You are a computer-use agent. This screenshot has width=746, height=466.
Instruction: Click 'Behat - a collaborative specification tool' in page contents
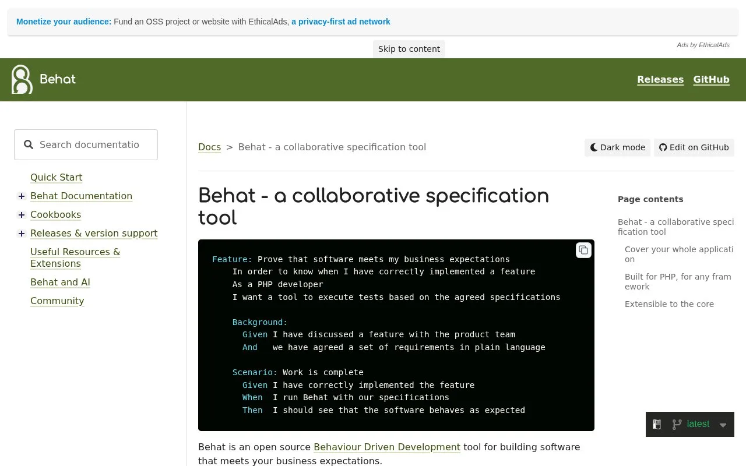tap(676, 227)
